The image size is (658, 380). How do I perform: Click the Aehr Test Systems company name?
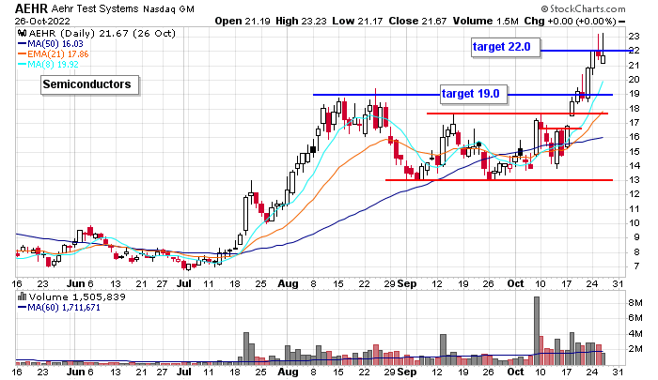coord(95,8)
